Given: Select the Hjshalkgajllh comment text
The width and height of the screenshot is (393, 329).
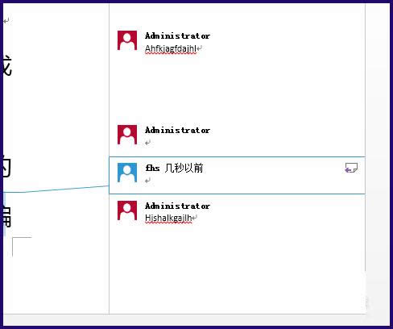Looking at the screenshot, I should 168,218.
